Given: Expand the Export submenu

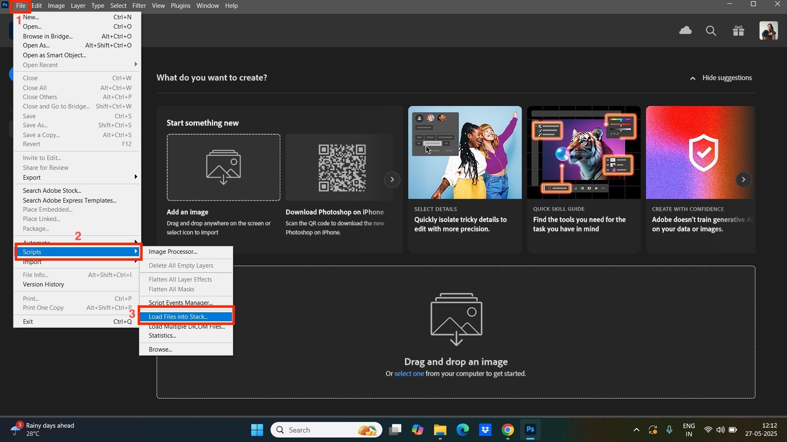Looking at the screenshot, I should [x=78, y=178].
